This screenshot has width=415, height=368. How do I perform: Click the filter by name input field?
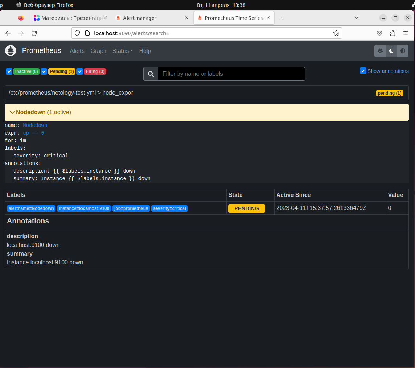[x=231, y=74]
